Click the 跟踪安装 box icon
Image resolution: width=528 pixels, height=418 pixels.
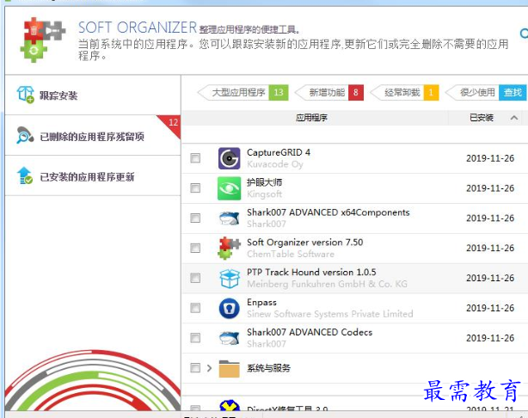pyautogui.click(x=26, y=95)
